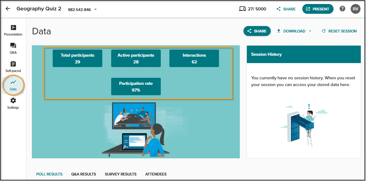Select the Data chart icon in sidebar
The height and width of the screenshot is (181, 366).
coord(13,82)
